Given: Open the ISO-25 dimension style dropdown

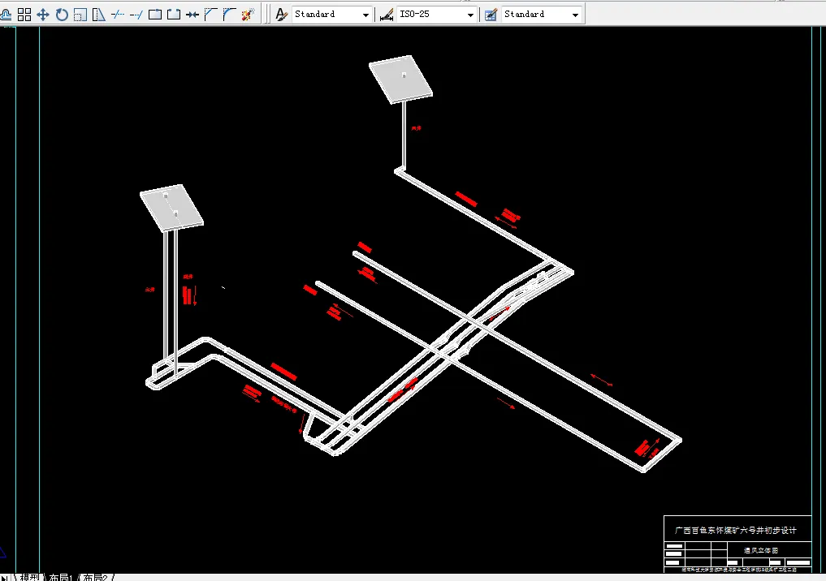Looking at the screenshot, I should (470, 15).
